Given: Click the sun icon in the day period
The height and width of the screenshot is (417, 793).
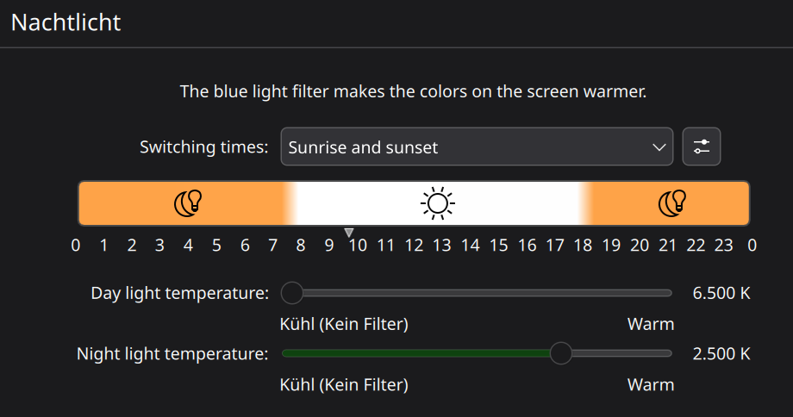Looking at the screenshot, I should (437, 203).
